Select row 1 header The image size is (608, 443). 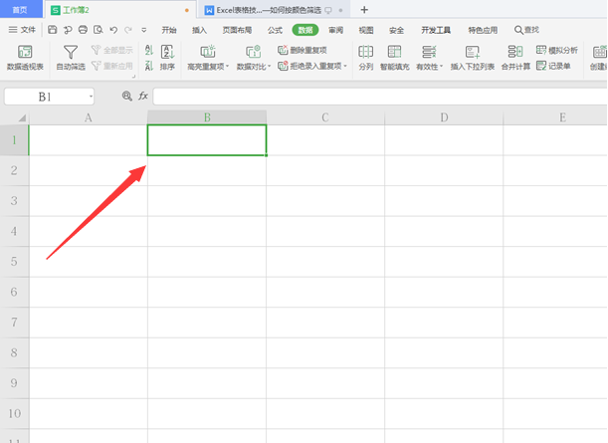14,140
